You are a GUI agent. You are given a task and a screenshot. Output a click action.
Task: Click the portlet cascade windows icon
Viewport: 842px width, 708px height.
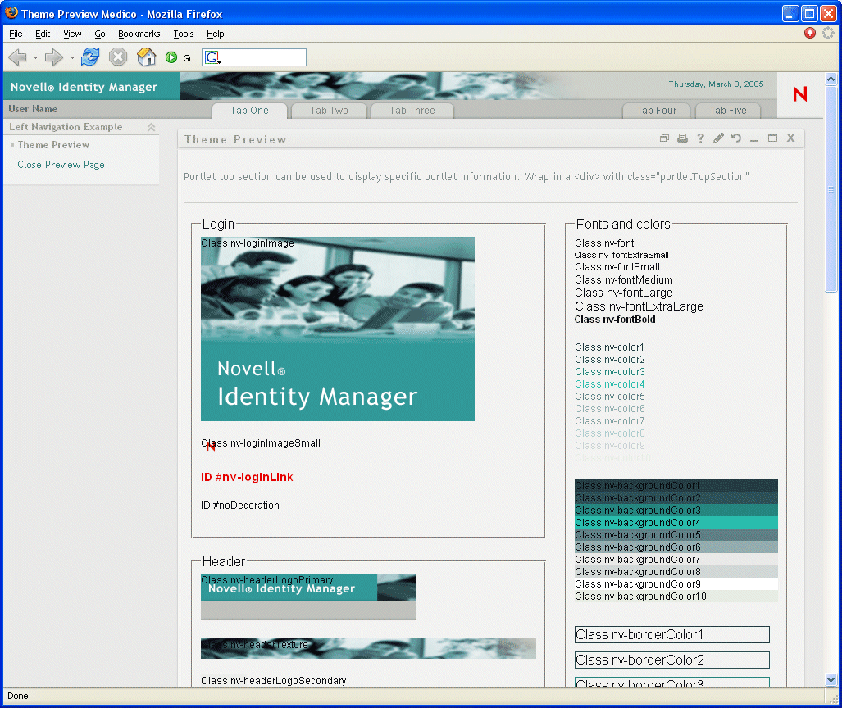pos(665,138)
